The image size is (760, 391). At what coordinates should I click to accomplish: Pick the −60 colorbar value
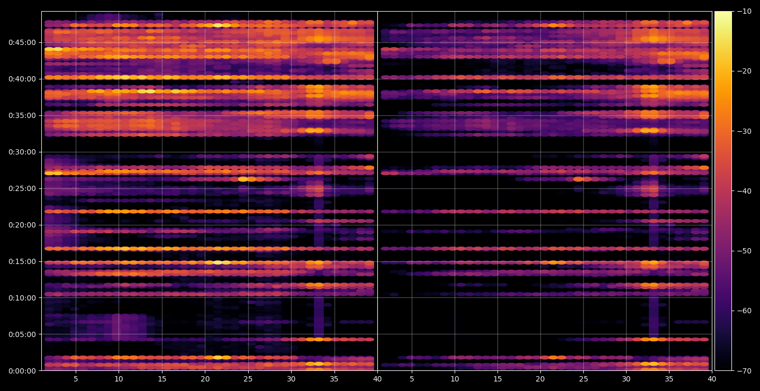(x=744, y=311)
